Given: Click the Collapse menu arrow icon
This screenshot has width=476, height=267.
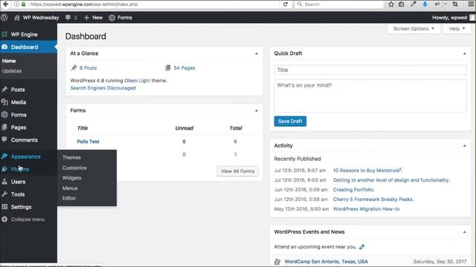Looking at the screenshot, I should [4, 220].
